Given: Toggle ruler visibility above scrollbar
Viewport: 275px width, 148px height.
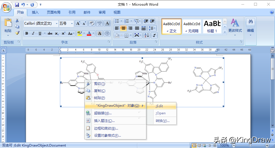Looking at the screenshot, I should click(272, 51).
